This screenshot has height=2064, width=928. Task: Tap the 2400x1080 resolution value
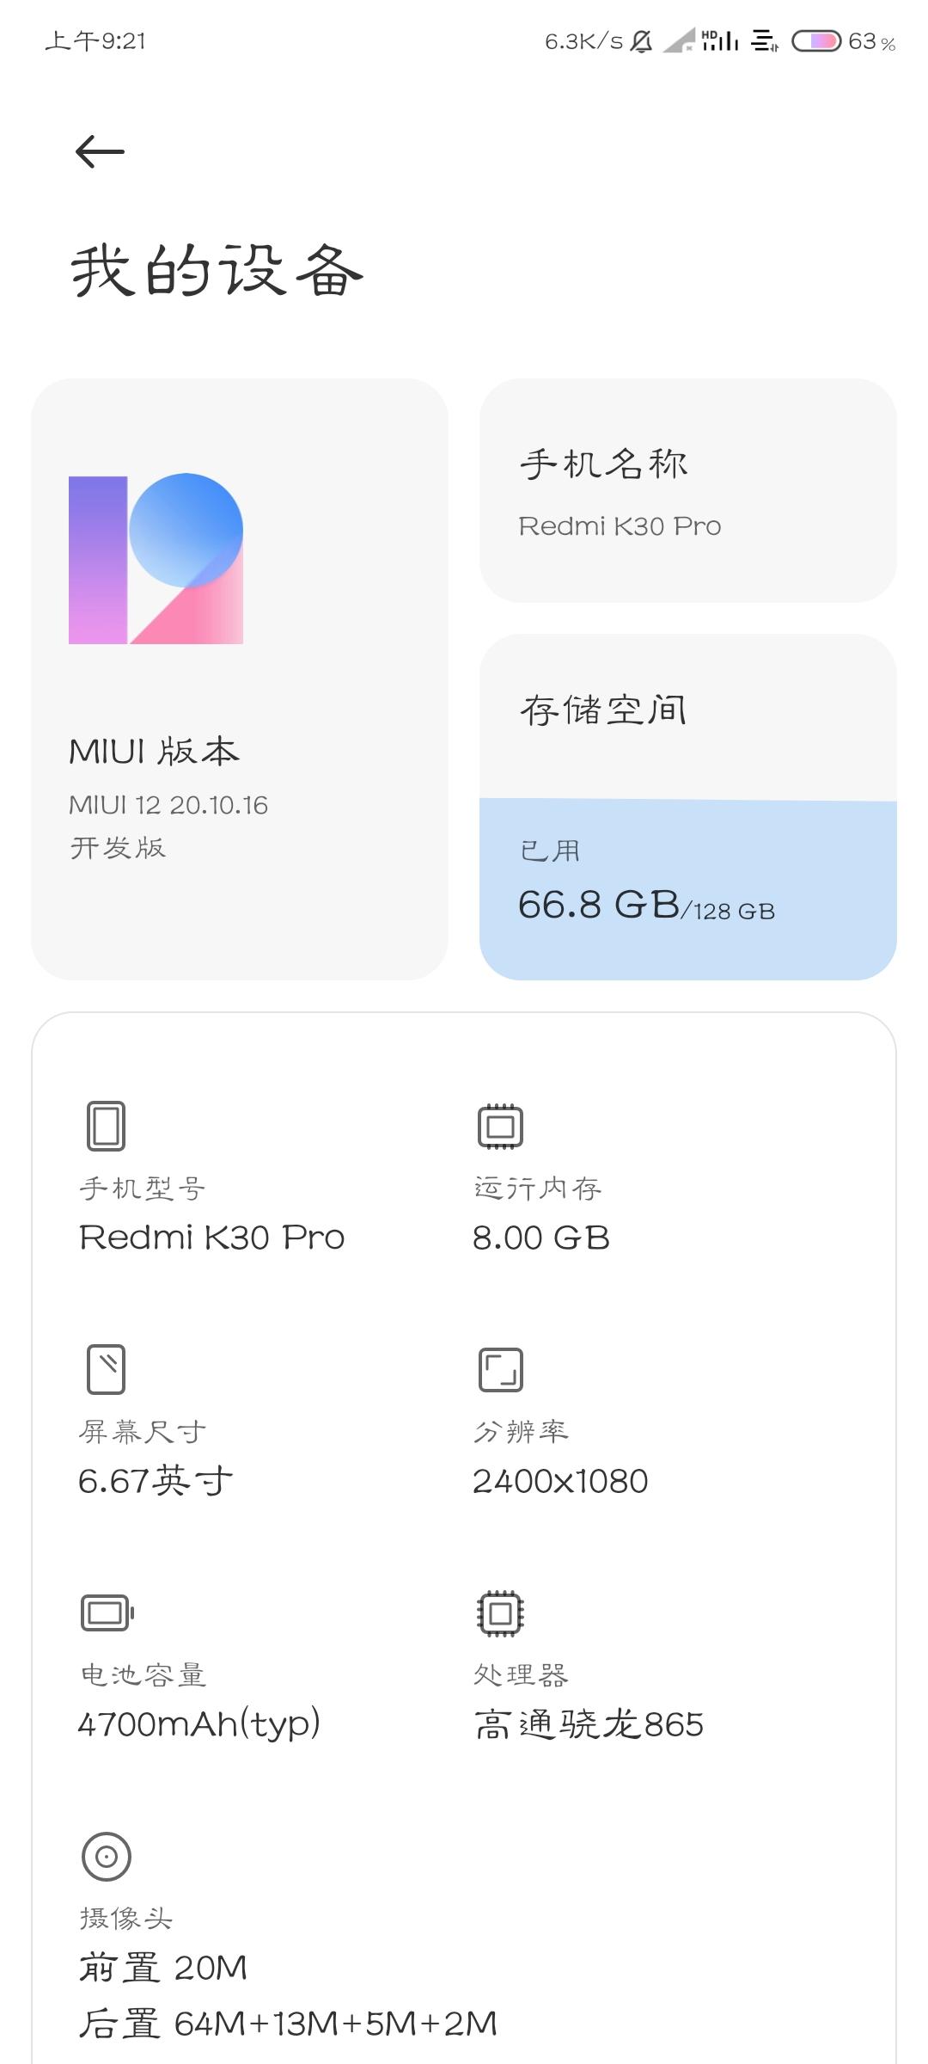(560, 1481)
